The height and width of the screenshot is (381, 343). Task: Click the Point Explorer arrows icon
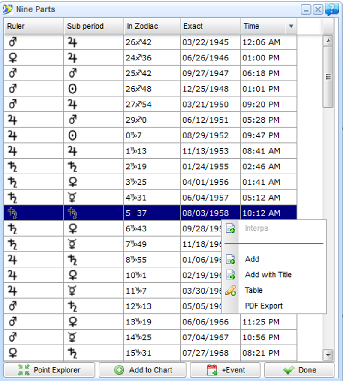point(23,370)
